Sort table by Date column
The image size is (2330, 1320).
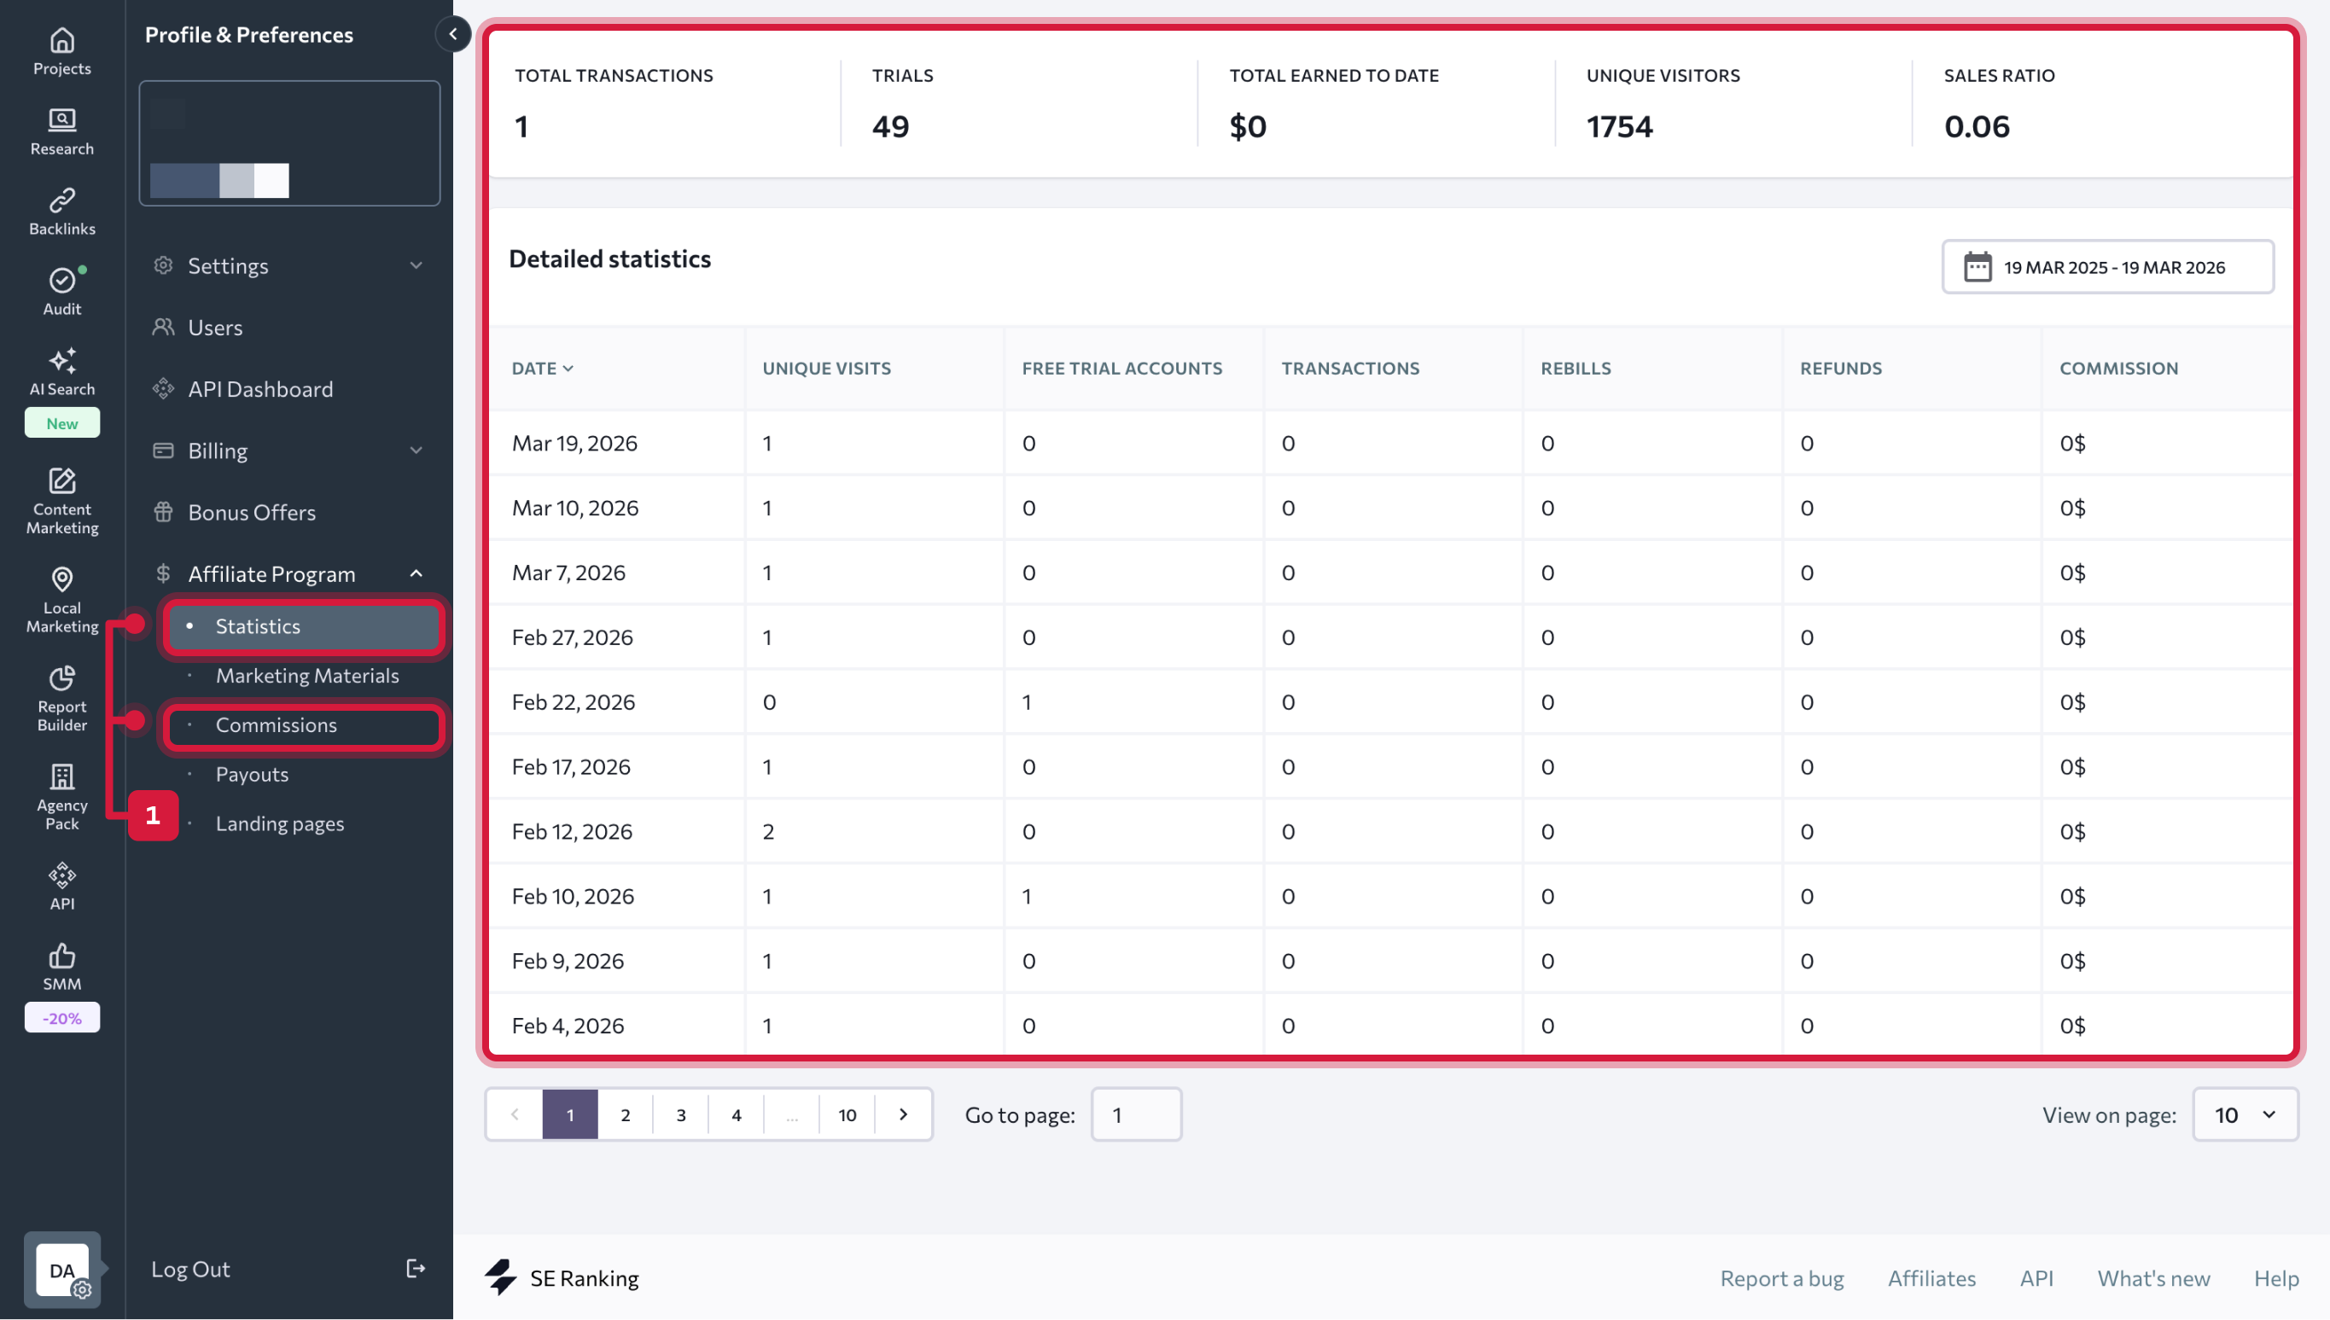(542, 368)
